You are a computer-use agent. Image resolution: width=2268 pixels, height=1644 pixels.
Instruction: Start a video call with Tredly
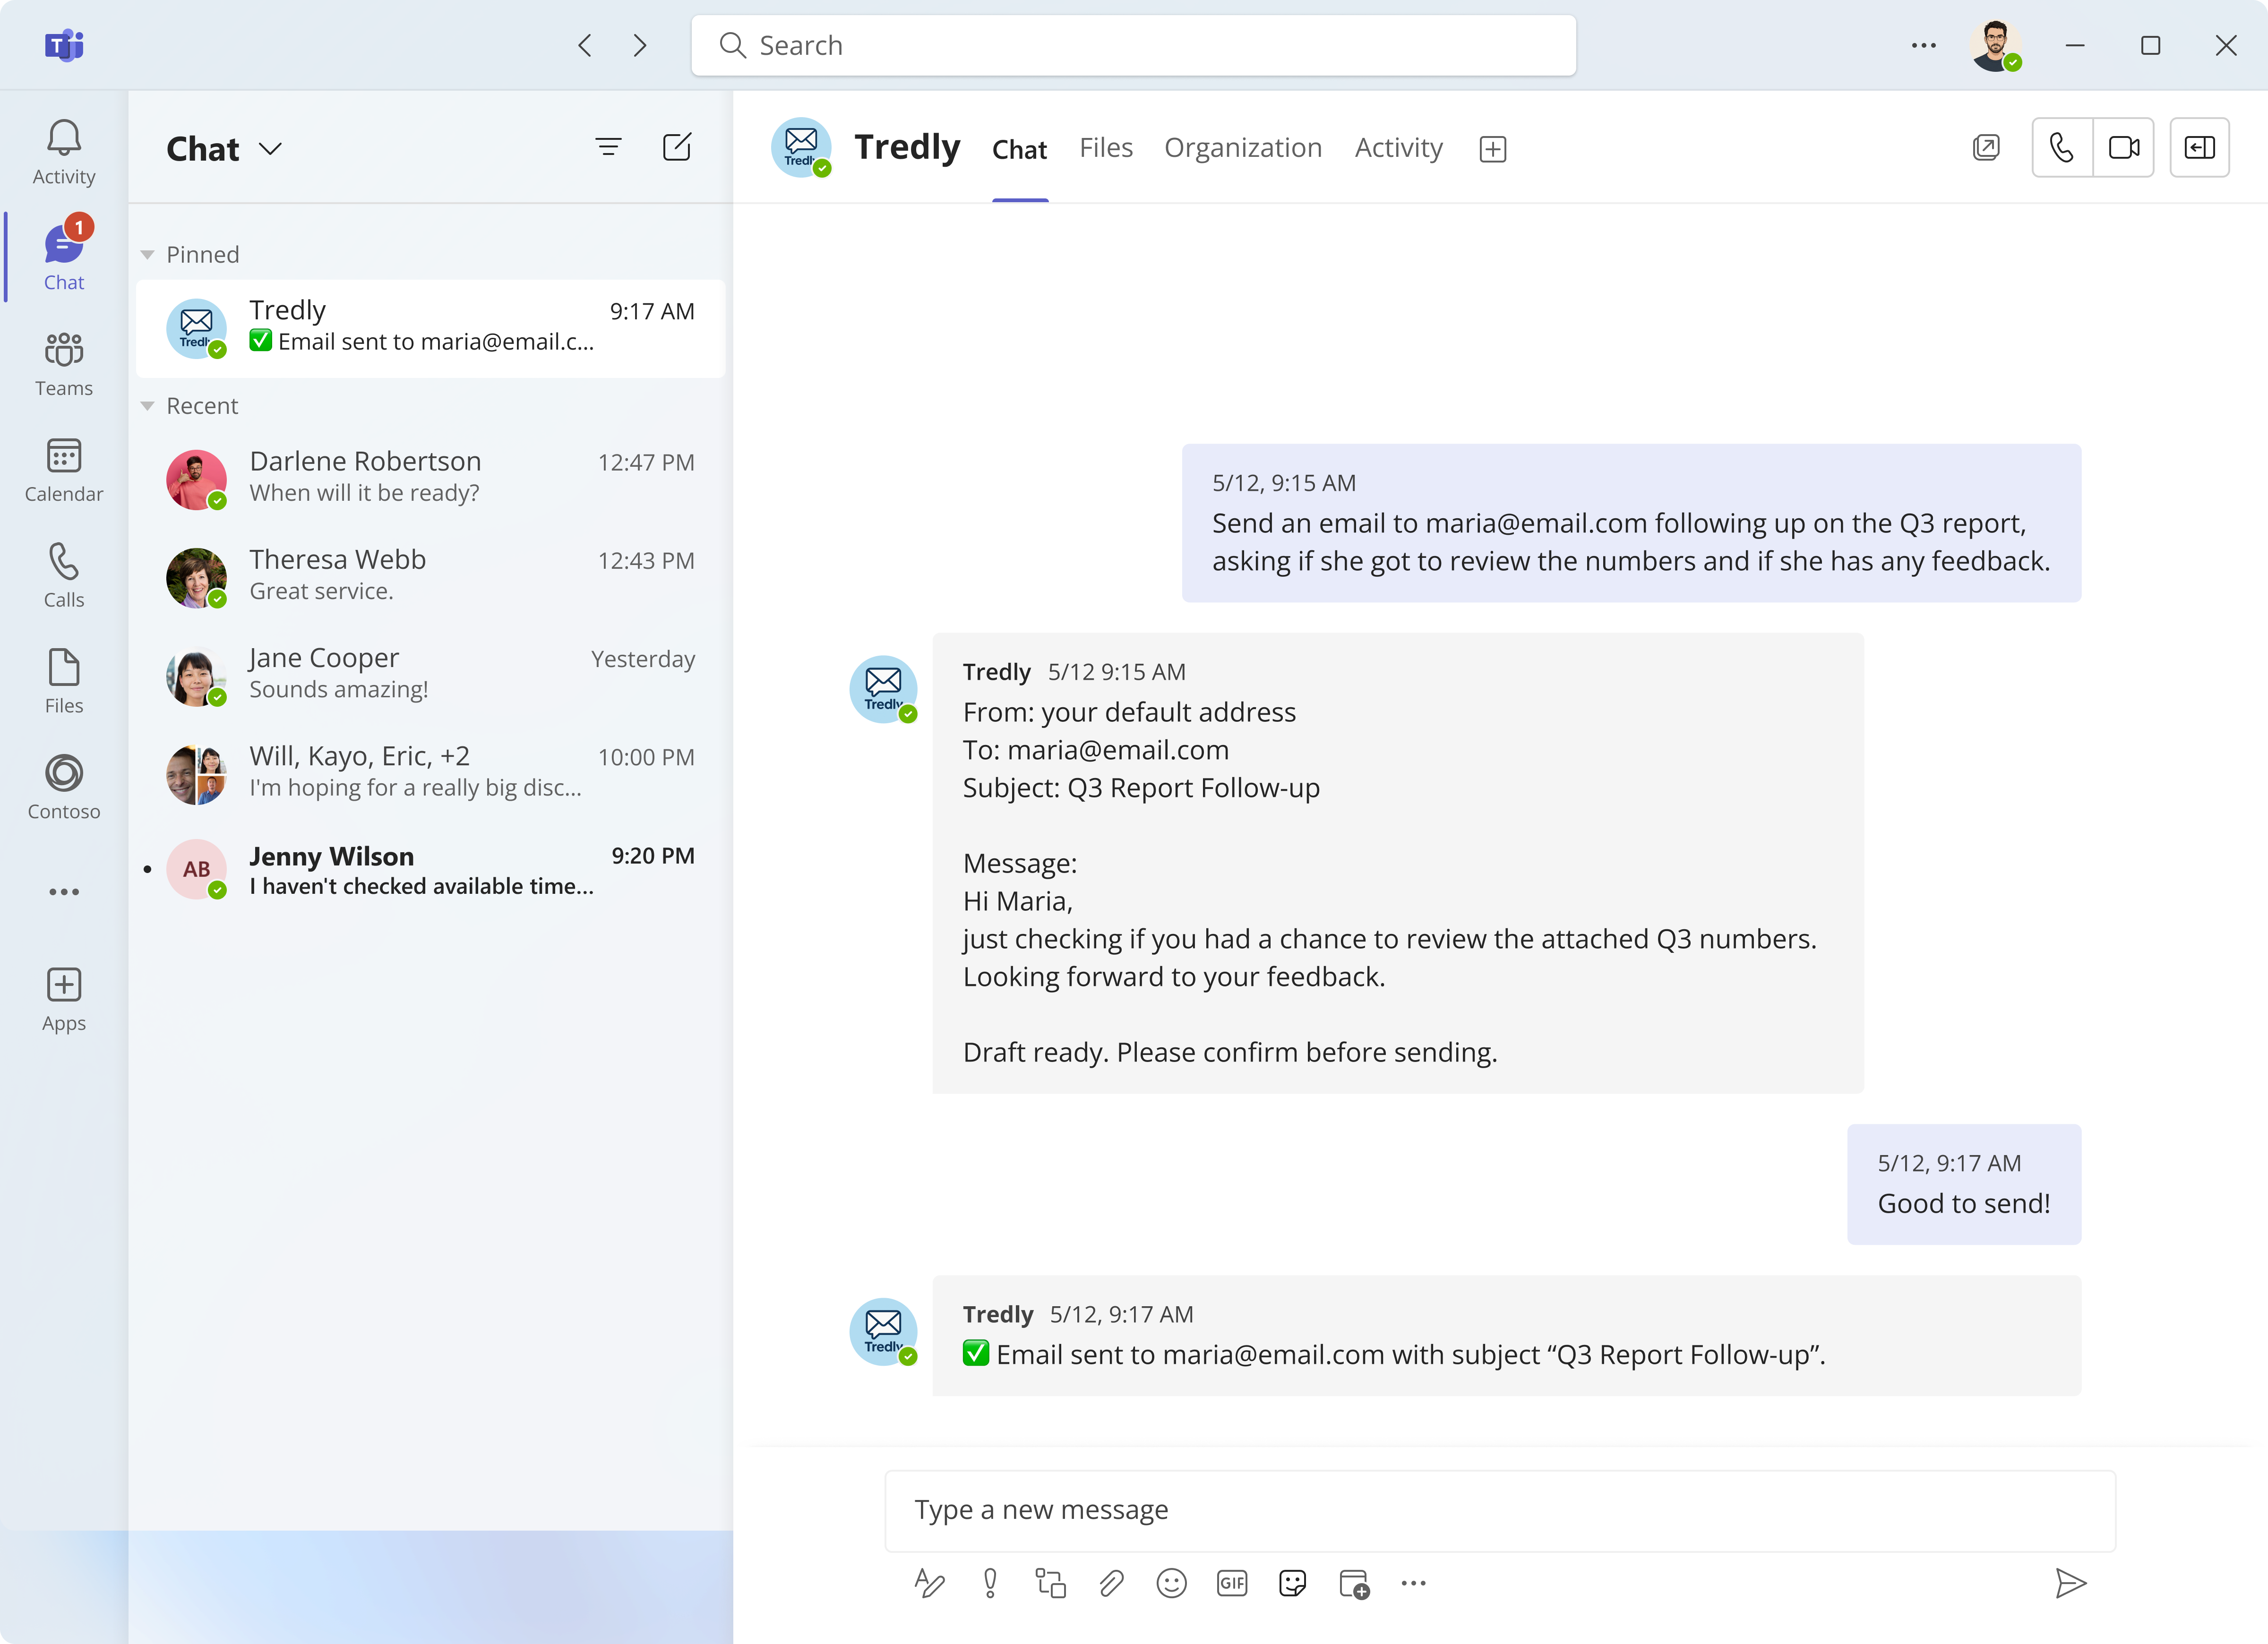[2124, 147]
